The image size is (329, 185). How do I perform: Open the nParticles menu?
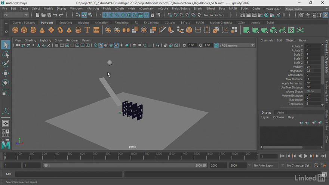click(93, 9)
